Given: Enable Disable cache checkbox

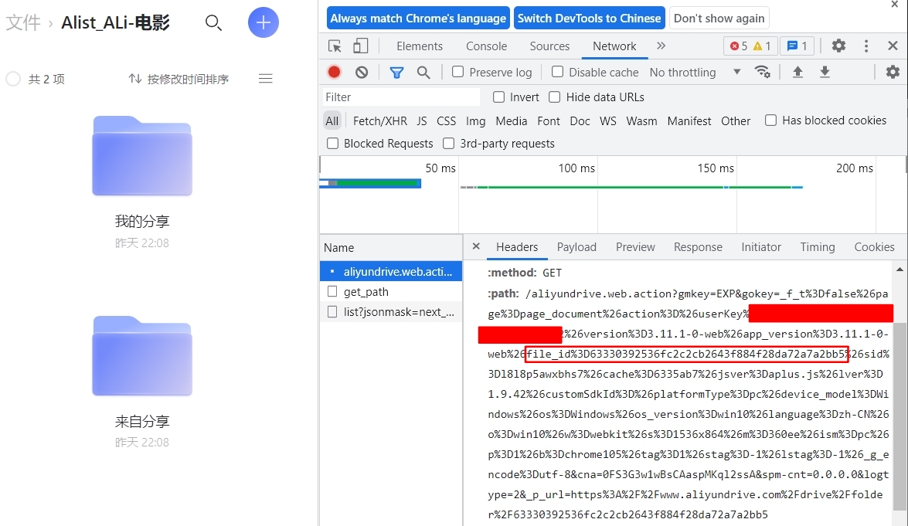Looking at the screenshot, I should point(557,72).
